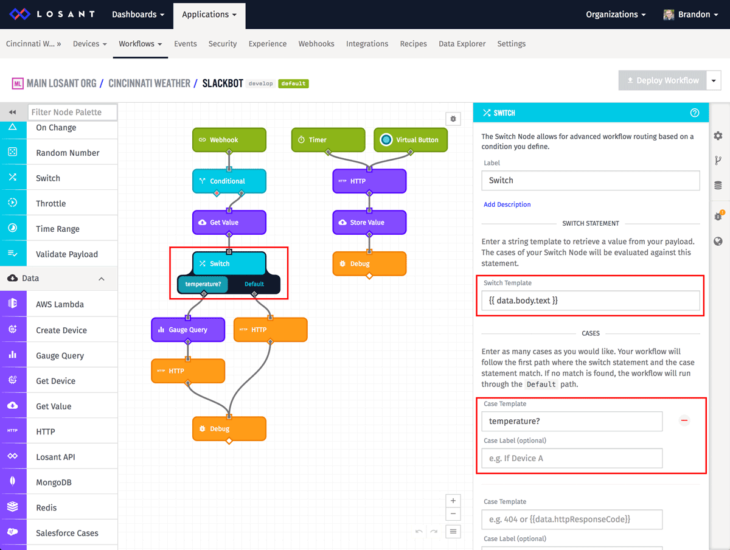Redo the last canvas change
The width and height of the screenshot is (730, 550).
(x=434, y=532)
